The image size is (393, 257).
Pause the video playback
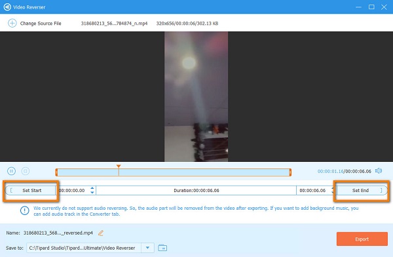tap(11, 171)
